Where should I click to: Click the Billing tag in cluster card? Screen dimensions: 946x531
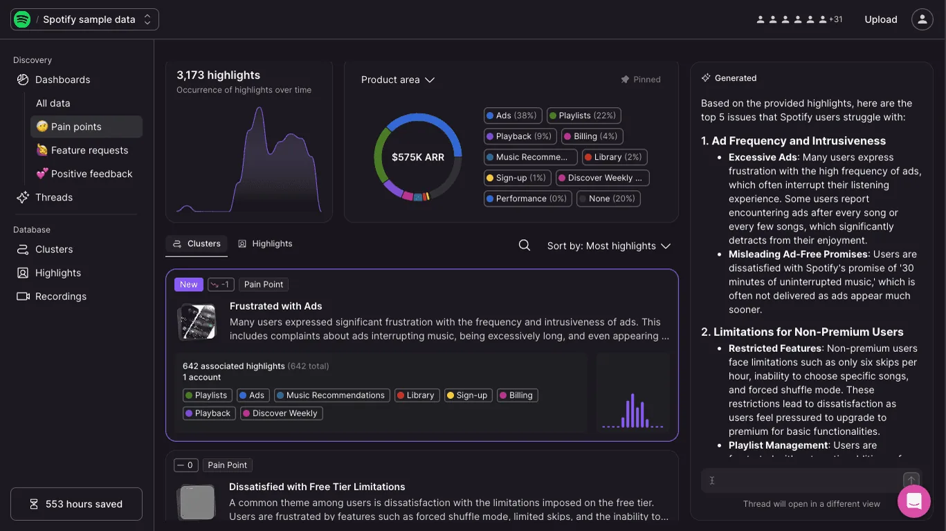[x=517, y=395]
